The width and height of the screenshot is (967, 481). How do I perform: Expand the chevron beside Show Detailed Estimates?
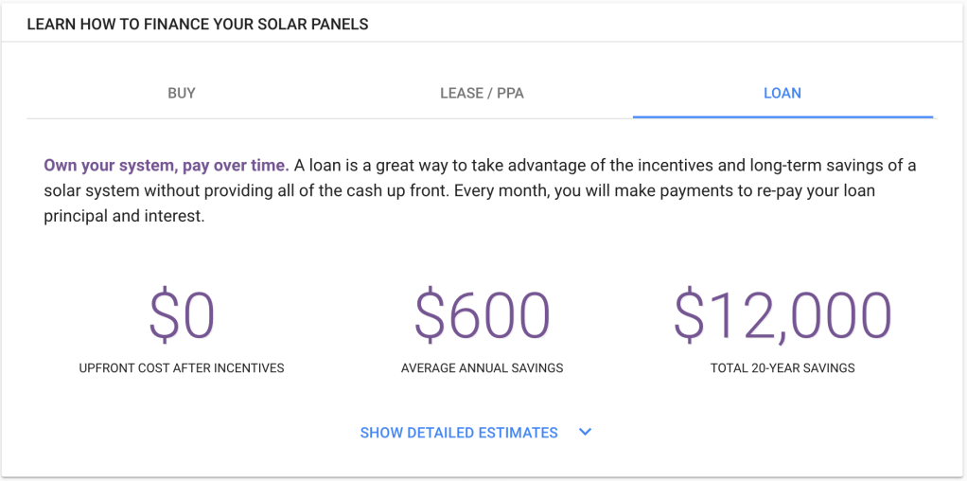click(x=585, y=432)
